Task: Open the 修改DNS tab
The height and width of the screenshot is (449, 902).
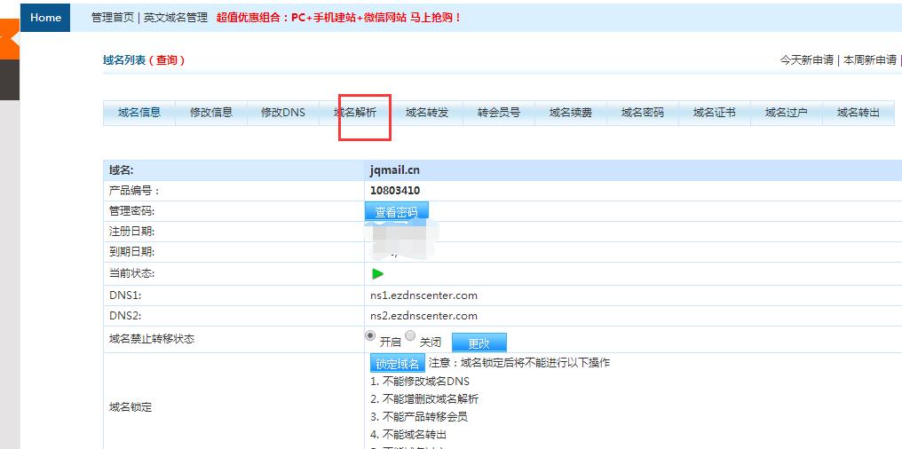Action: point(282,113)
